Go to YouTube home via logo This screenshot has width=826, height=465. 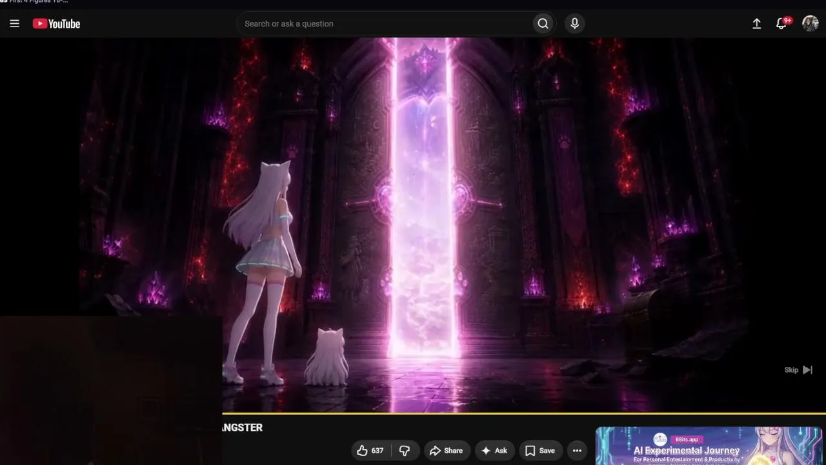56,24
